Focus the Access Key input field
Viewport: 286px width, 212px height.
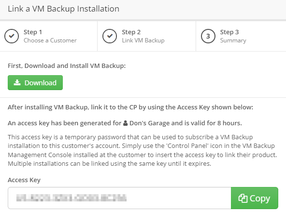(x=119, y=198)
